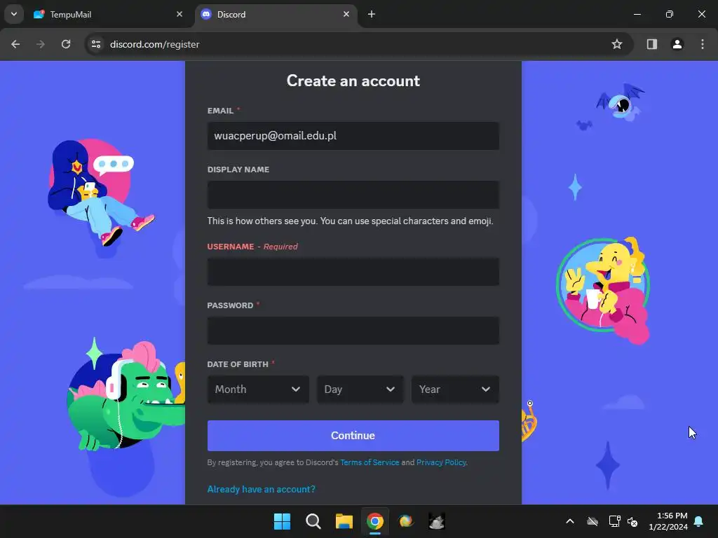Open the tab search dropdown
The height and width of the screenshot is (538, 718).
coord(14,14)
